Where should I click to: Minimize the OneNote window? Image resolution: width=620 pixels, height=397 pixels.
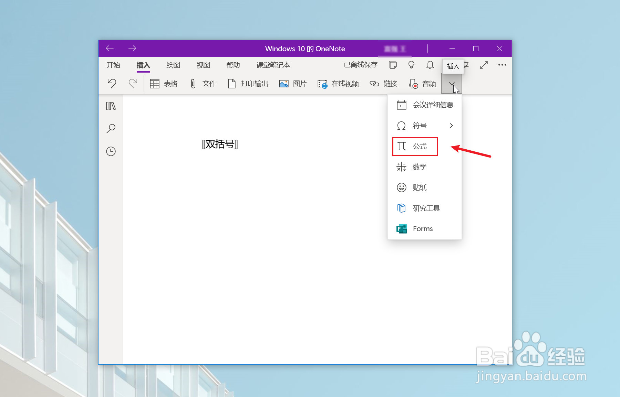[x=452, y=49]
